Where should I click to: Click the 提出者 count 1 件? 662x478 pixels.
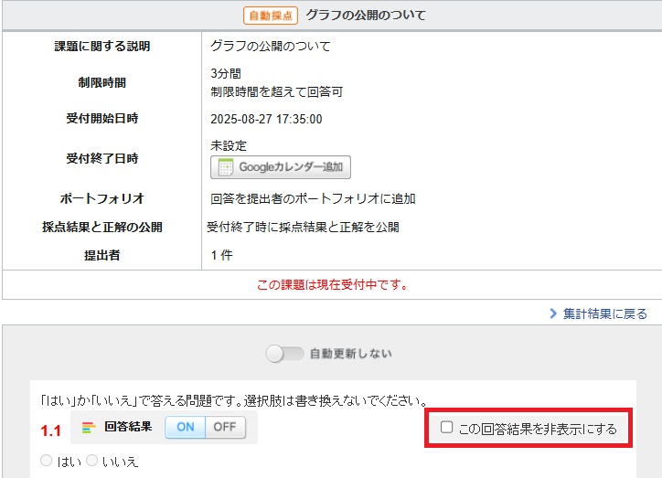pyautogui.click(x=221, y=255)
